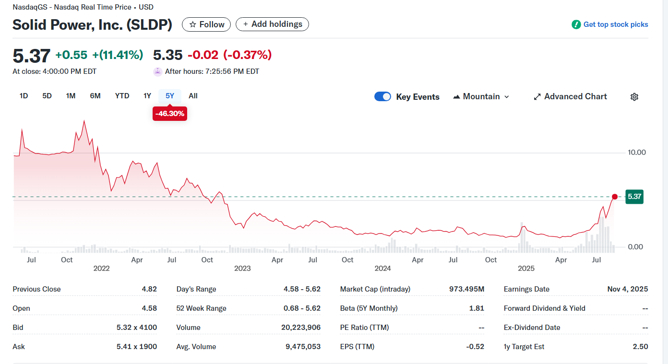Click Market Cap value 973.495M
668x364 pixels.
coord(466,289)
